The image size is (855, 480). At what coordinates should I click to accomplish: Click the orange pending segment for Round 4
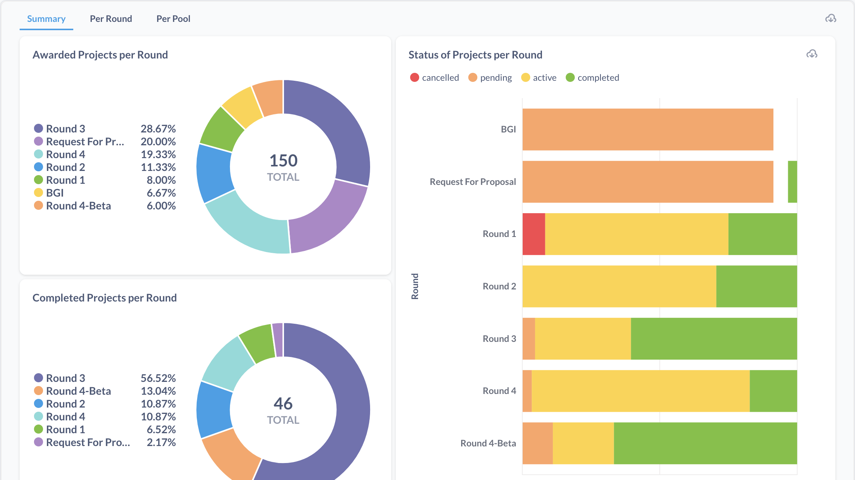pyautogui.click(x=527, y=391)
